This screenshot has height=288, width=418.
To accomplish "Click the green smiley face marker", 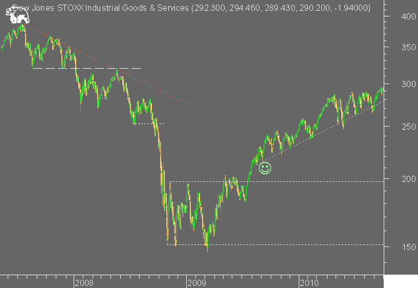I will [x=265, y=168].
